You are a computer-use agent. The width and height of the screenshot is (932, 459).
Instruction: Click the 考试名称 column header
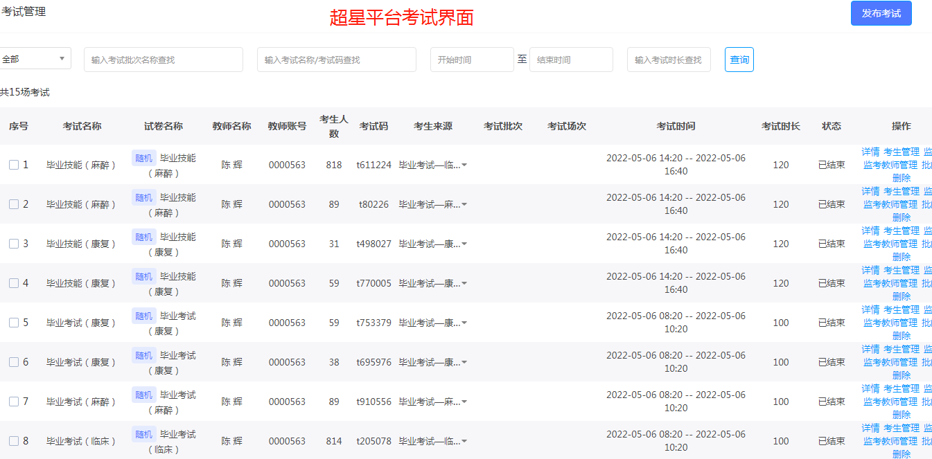tap(82, 126)
